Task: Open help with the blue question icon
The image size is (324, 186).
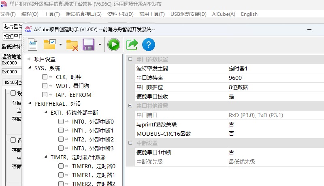Action: 149,44
